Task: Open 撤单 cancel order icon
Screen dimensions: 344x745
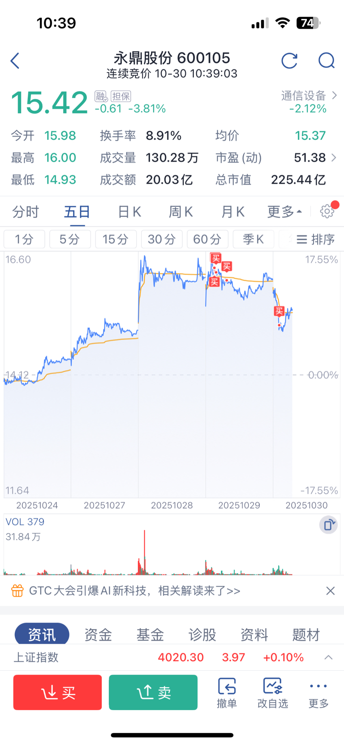Action: 227,693
